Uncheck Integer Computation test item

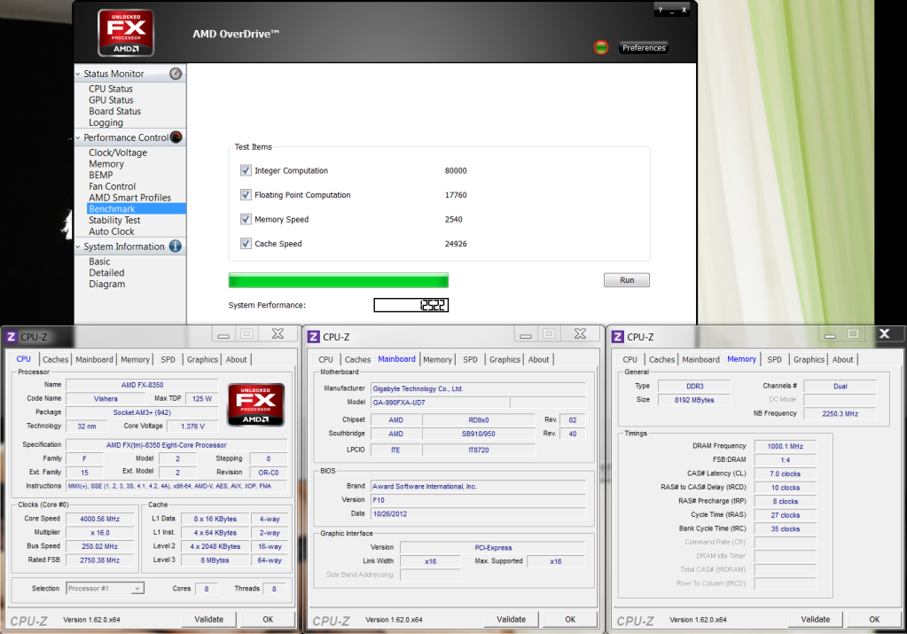[246, 170]
